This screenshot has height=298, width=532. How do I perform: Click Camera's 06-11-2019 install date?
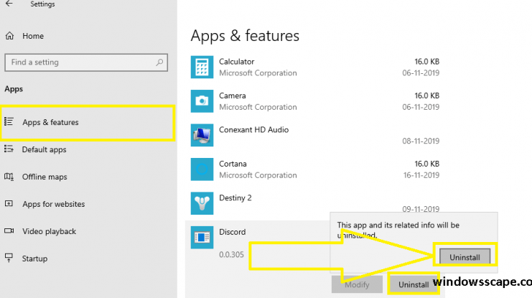click(x=421, y=107)
